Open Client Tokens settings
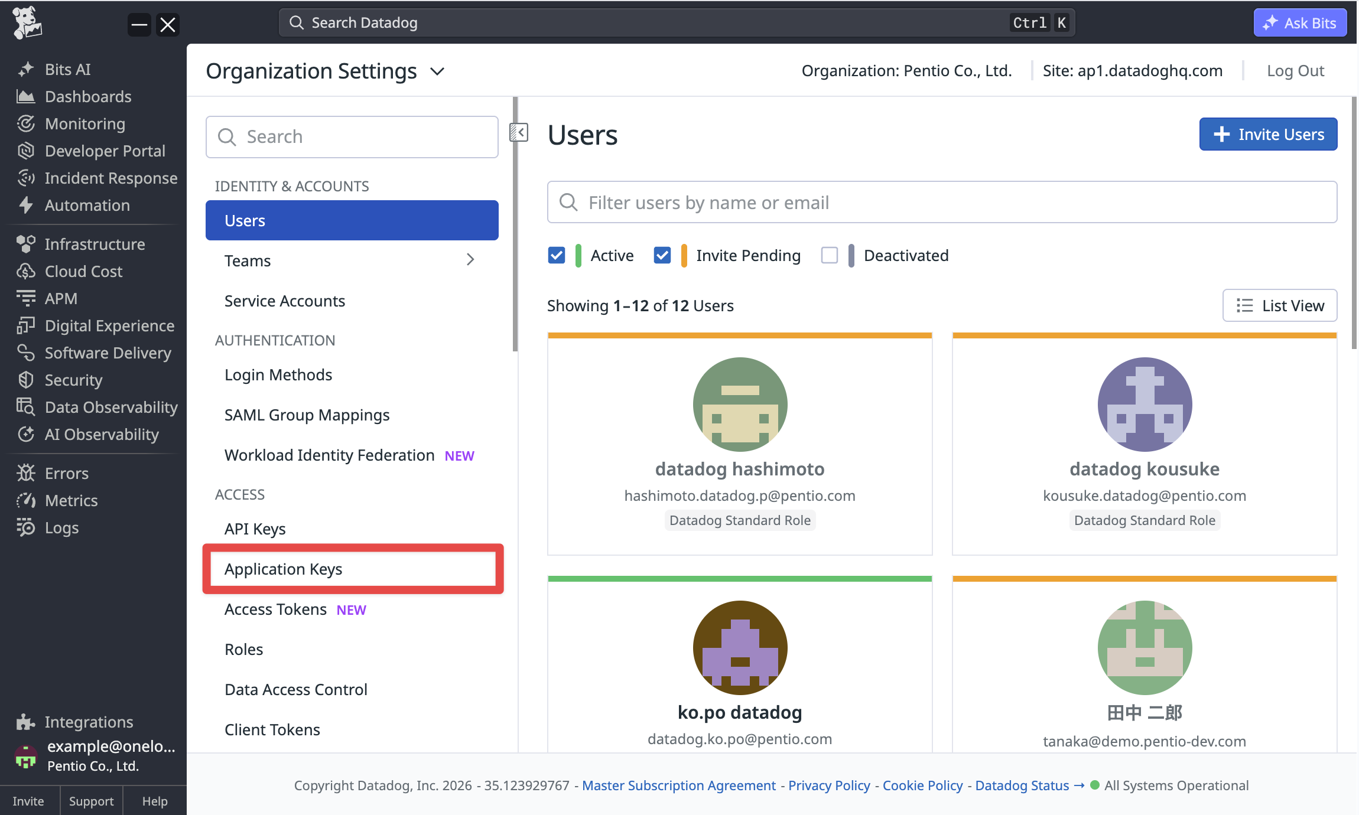The width and height of the screenshot is (1359, 815). (352, 730)
